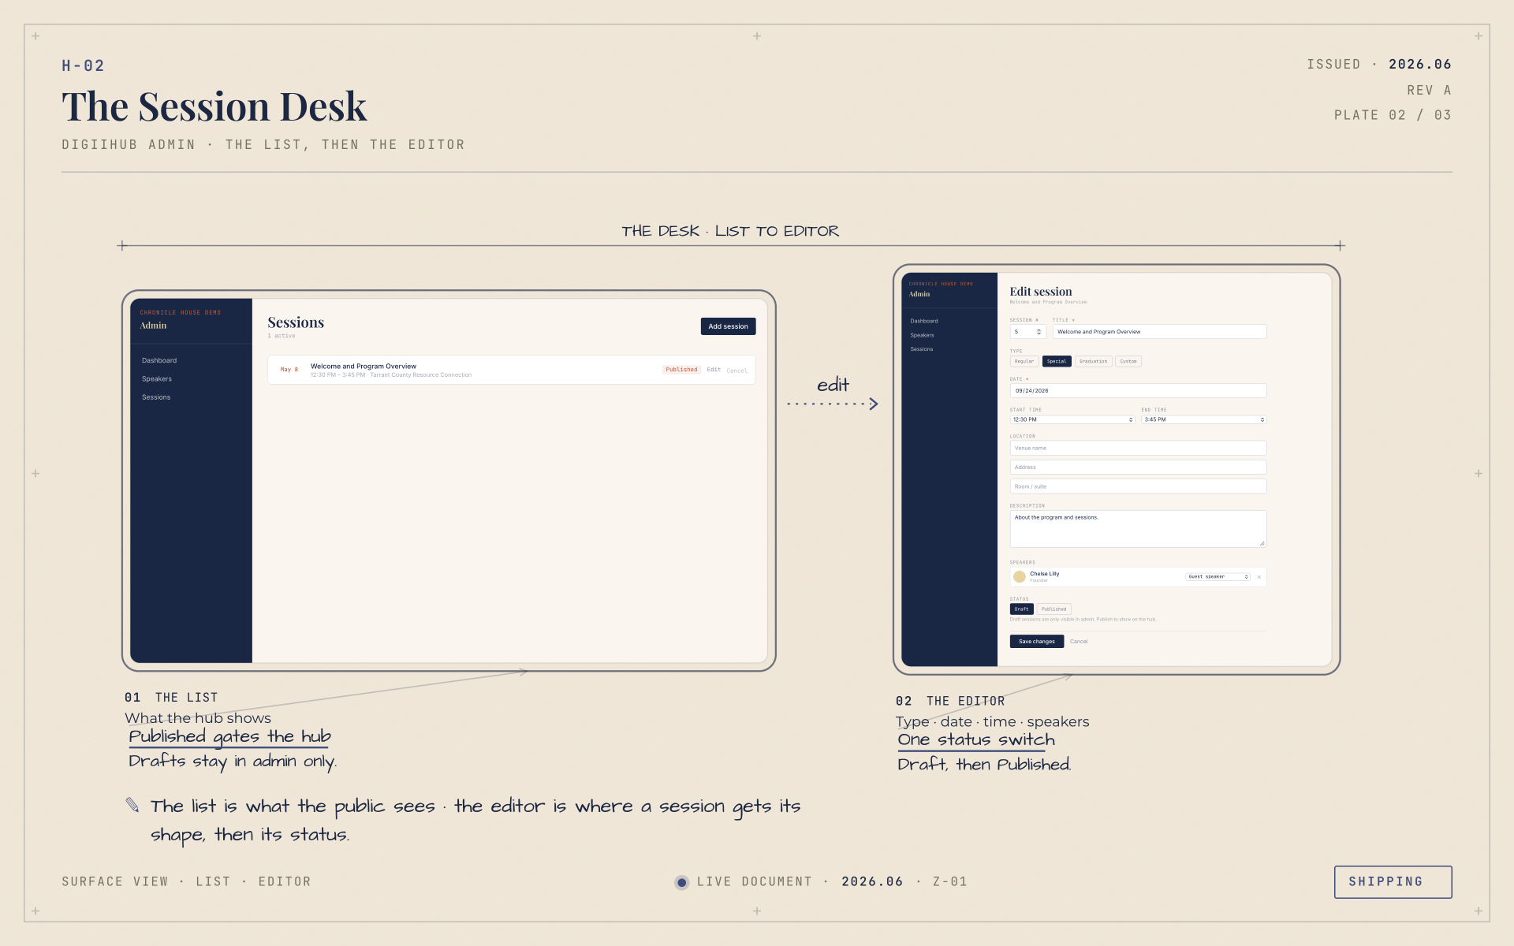
Task: Click the Admin heading in the Sessions list sidebar
Action: pyautogui.click(x=153, y=326)
